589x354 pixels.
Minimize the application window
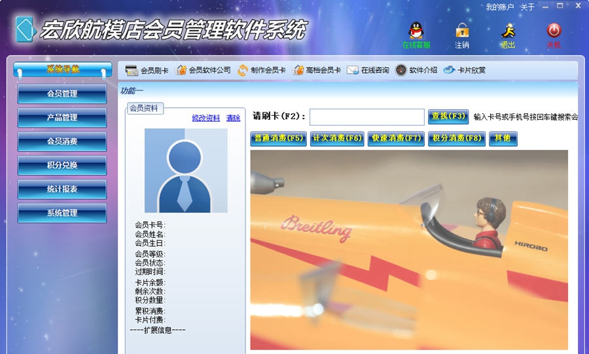point(545,7)
